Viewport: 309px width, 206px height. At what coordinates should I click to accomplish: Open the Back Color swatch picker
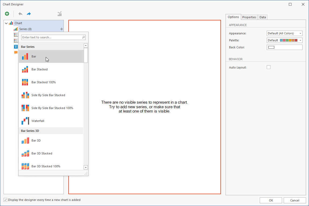coord(285,47)
